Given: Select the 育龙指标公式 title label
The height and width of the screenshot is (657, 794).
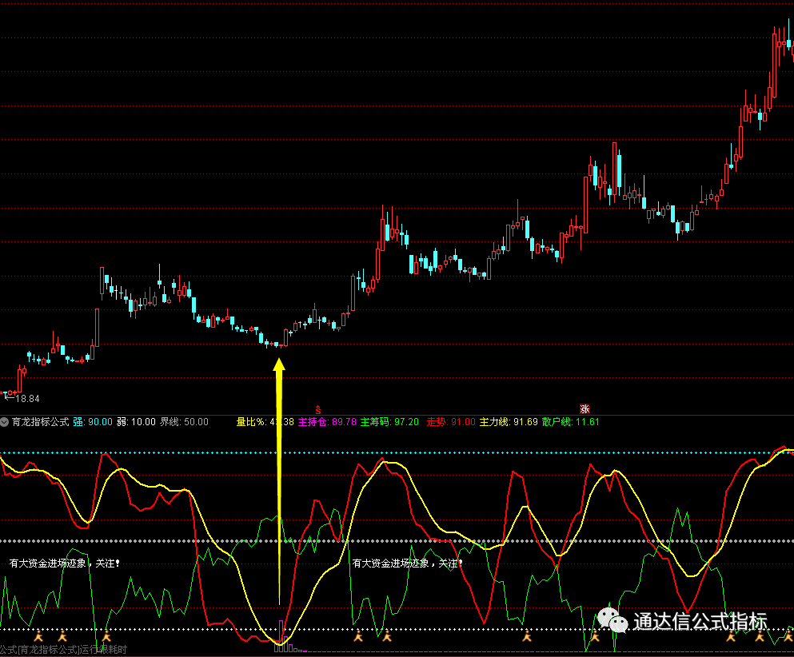Looking at the screenshot, I should pyautogui.click(x=40, y=421).
